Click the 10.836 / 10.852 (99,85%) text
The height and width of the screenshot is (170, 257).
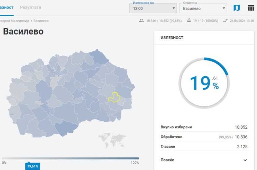(164, 21)
